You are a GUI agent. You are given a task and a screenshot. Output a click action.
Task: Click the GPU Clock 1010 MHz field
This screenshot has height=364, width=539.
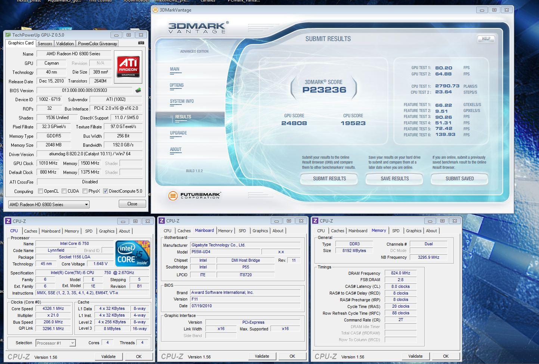click(x=48, y=163)
